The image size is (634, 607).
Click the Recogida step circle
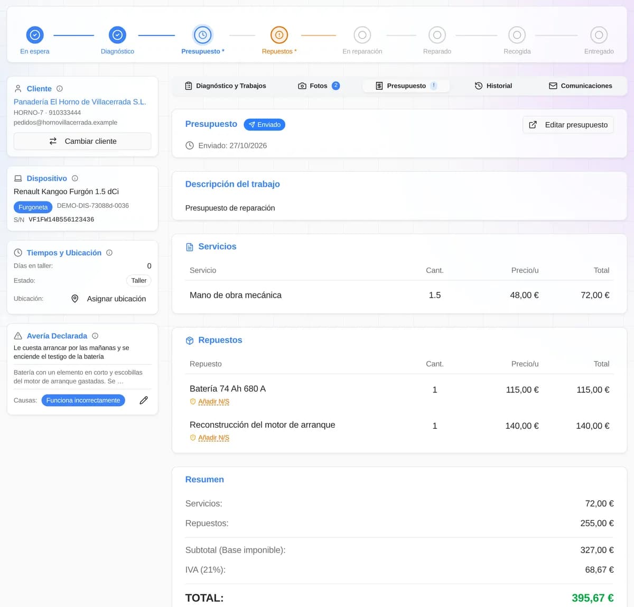tap(517, 35)
